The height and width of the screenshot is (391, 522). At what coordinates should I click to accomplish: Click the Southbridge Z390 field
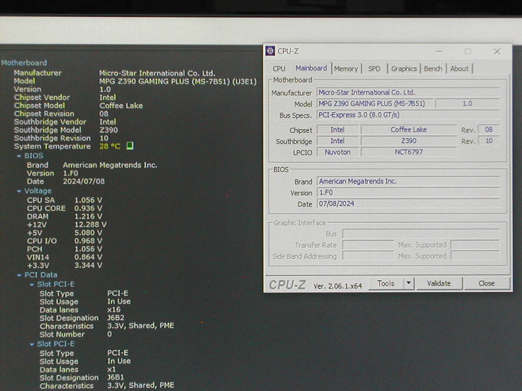(x=409, y=141)
